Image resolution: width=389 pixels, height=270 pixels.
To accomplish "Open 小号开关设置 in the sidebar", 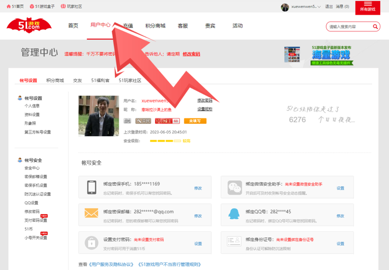I will [36, 238].
